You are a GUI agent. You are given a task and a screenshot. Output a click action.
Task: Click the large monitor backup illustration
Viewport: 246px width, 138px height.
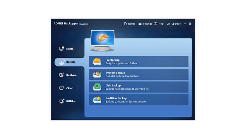pyautogui.click(x=103, y=40)
